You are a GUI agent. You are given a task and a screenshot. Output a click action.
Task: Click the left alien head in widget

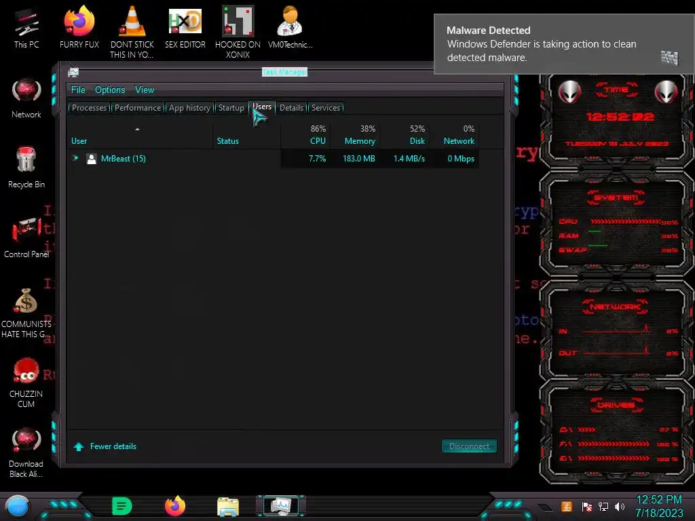click(569, 92)
